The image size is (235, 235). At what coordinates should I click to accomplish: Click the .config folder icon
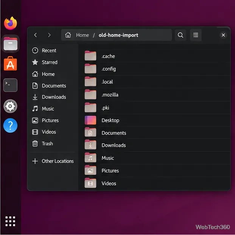(x=90, y=68)
